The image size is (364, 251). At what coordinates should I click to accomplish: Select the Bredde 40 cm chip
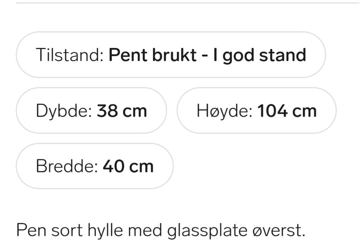pyautogui.click(x=95, y=166)
